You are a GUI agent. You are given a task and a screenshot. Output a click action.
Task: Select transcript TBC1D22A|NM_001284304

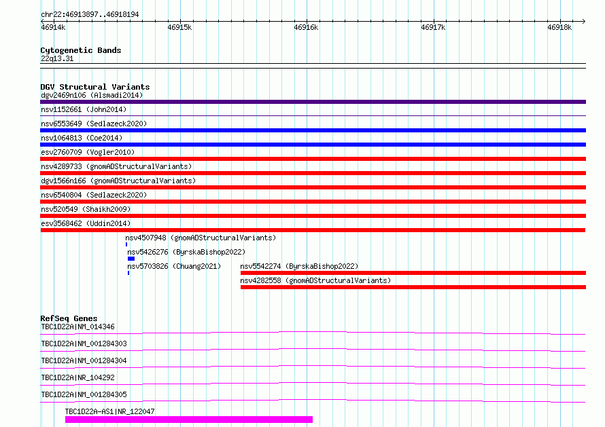coord(84,360)
